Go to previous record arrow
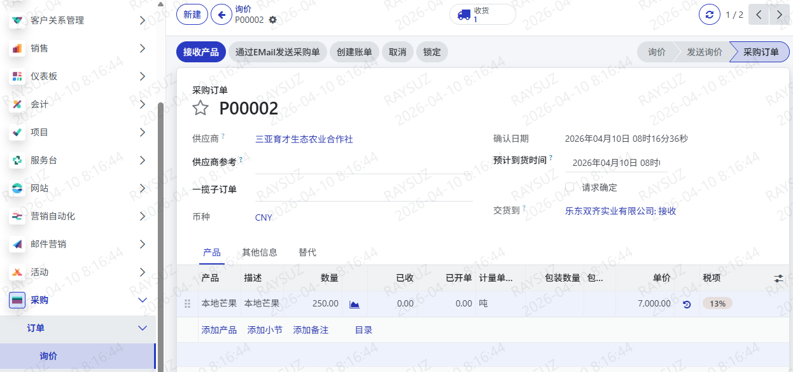Screen dimensions: 793x372 click(x=759, y=15)
